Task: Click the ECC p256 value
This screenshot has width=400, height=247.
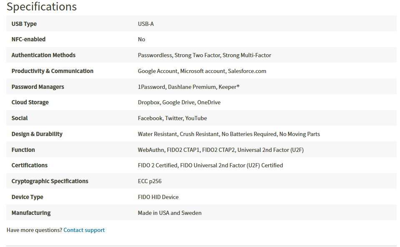Action: point(149,181)
